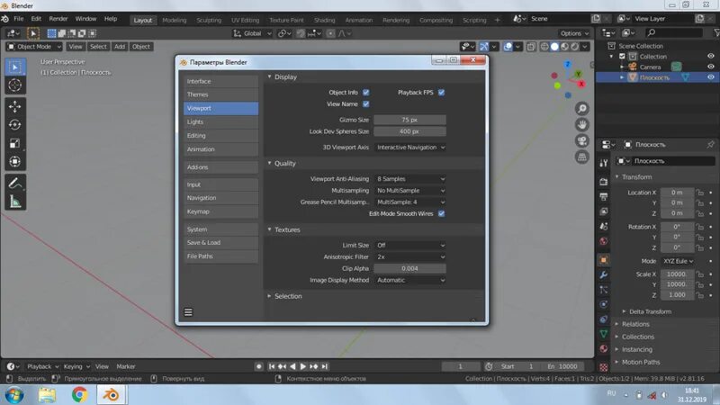Open the Modifiers wrench tab icon
Screen dimensions: 720x405
[603, 274]
